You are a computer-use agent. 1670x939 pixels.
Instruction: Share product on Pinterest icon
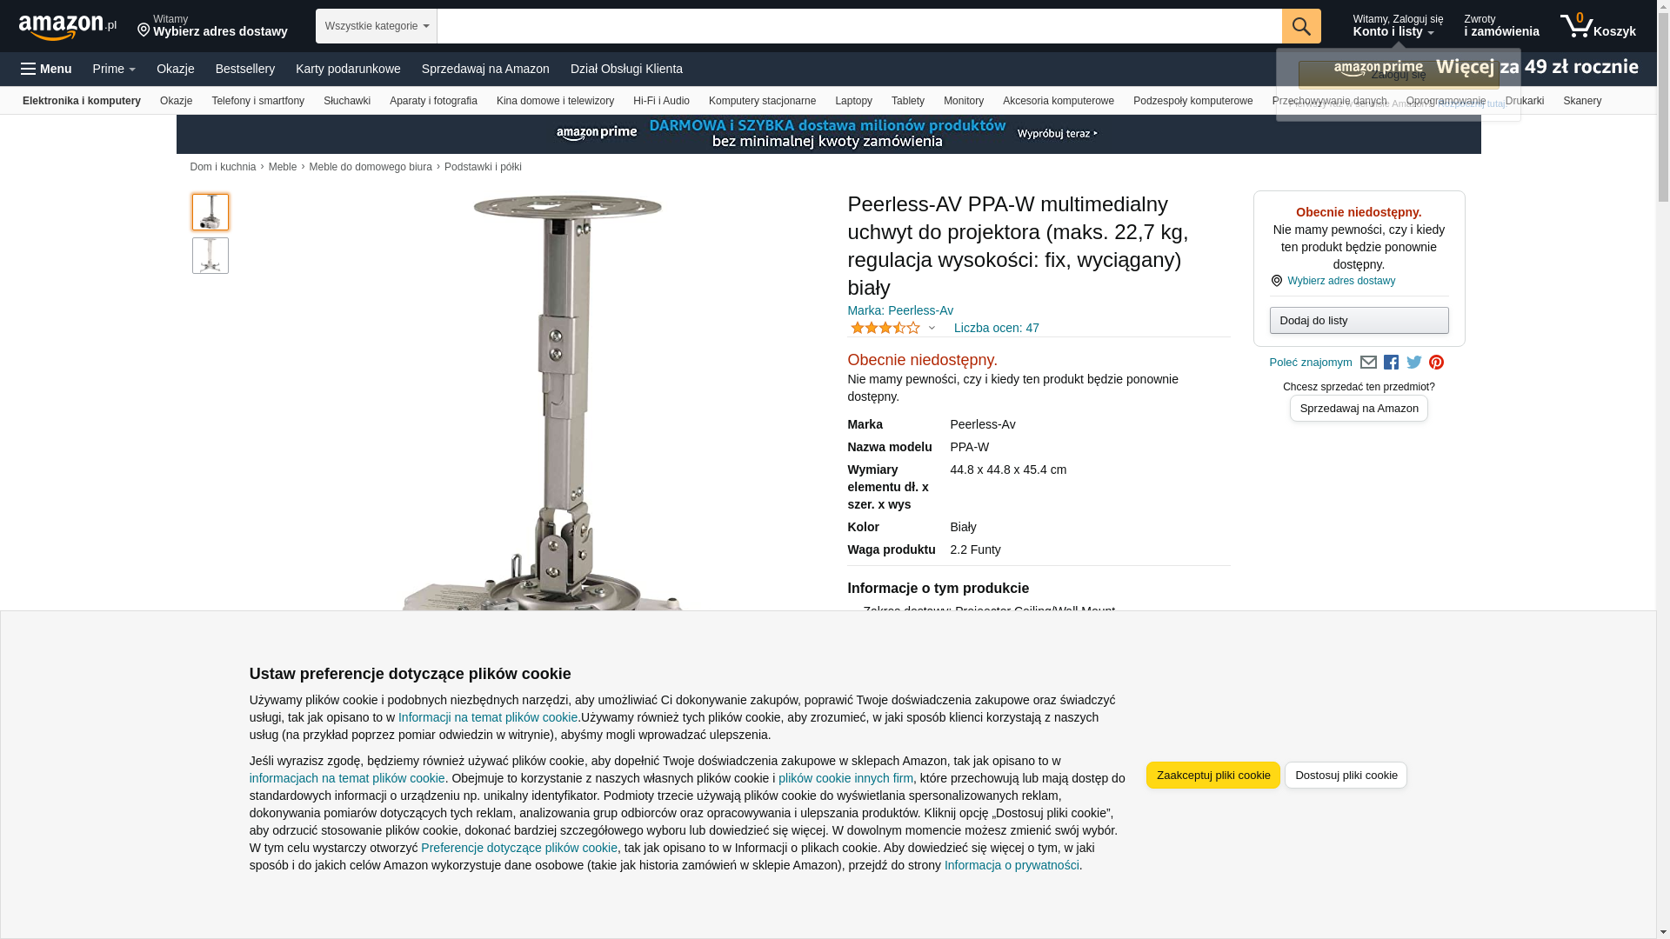1436,363
